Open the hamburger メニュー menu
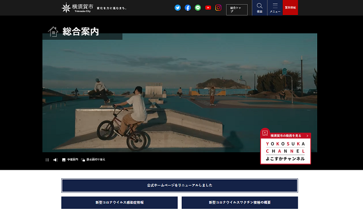Screen dimensions: 363x214 pos(275,8)
